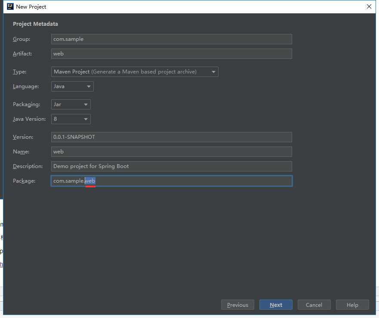The height and width of the screenshot is (318, 379).
Task: Click the Package label
Action: pos(24,181)
